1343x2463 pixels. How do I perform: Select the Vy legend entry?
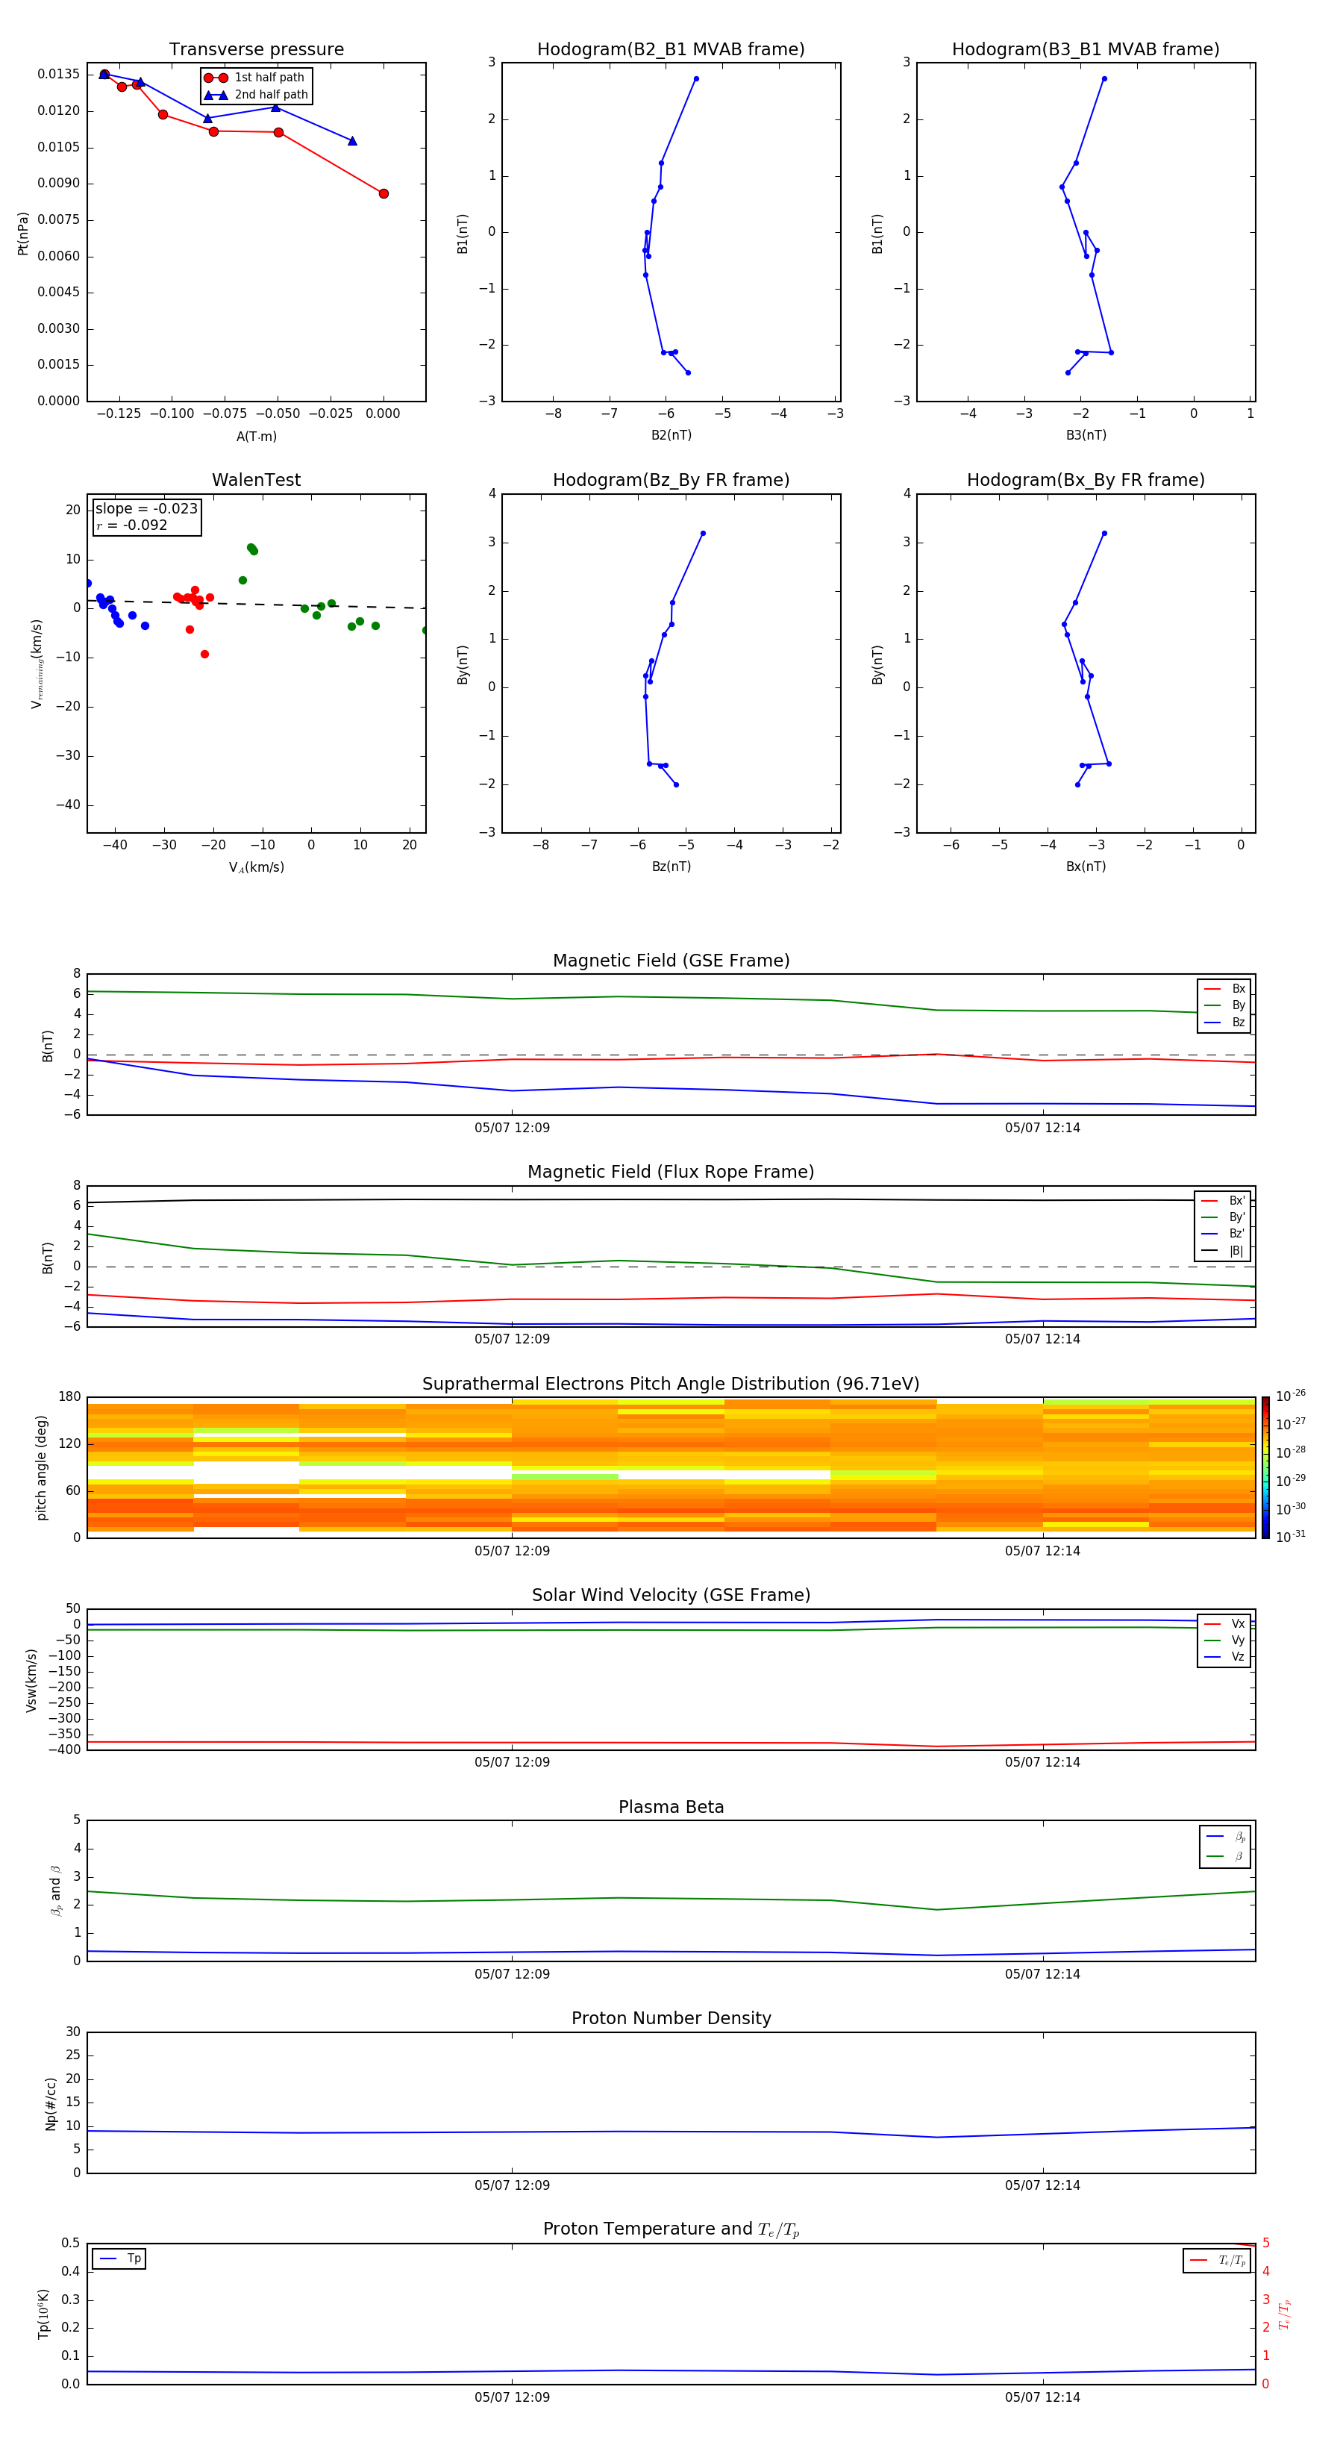pos(1224,1641)
